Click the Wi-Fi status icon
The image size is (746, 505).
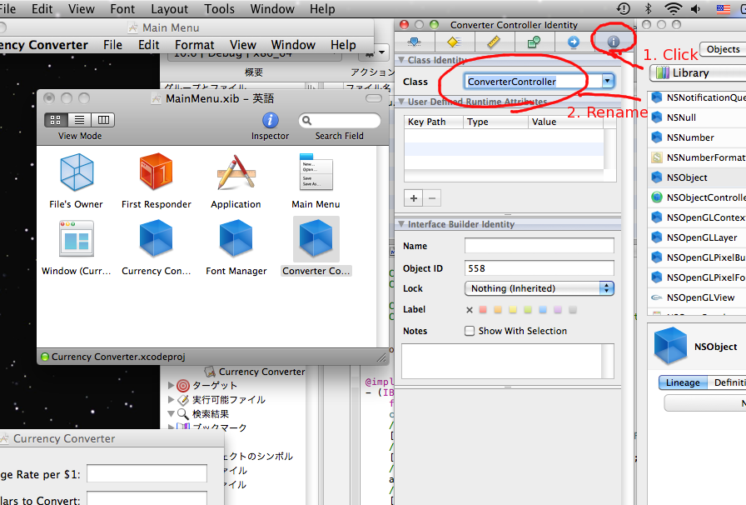click(674, 8)
